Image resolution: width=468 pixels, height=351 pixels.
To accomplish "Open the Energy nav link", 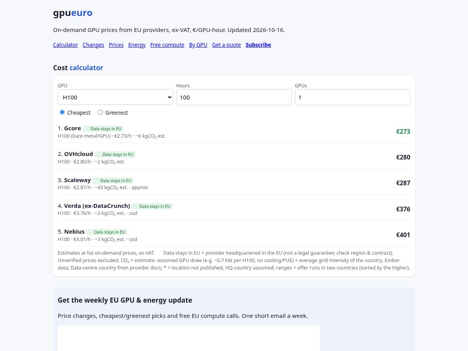I will click(x=137, y=45).
